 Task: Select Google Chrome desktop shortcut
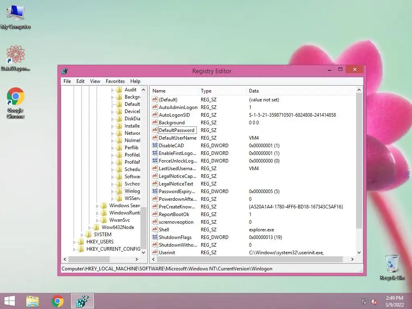(x=16, y=103)
